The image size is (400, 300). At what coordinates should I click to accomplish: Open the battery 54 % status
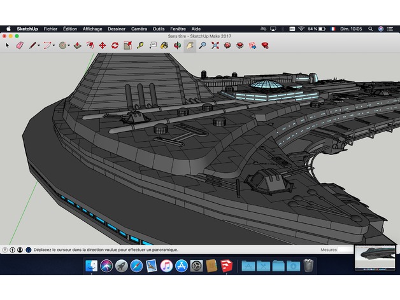317,29
